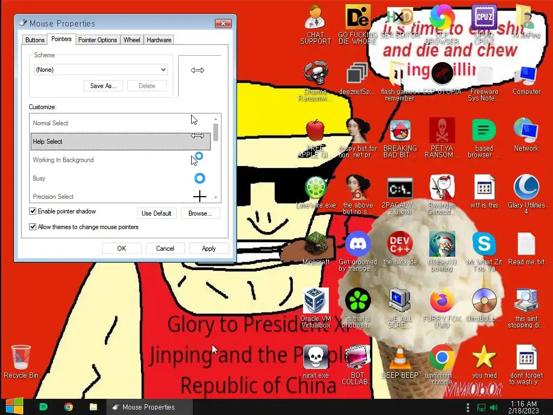The height and width of the screenshot is (415, 553).
Task: Open the Recycle Bin
Action: click(x=21, y=357)
